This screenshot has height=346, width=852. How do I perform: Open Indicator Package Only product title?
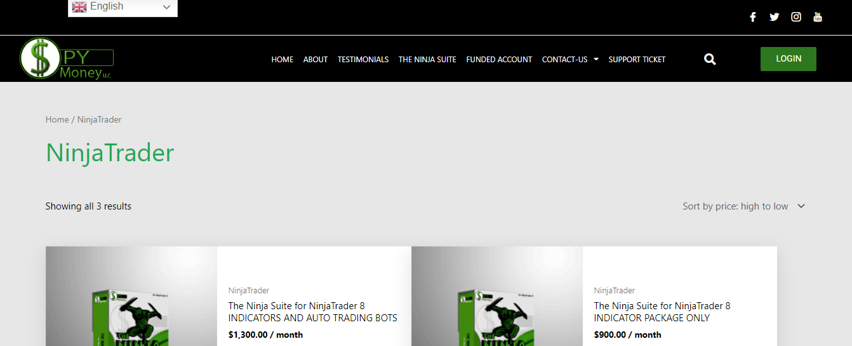pyautogui.click(x=662, y=312)
